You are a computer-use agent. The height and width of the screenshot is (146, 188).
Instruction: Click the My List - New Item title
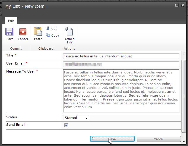tap(25, 6)
